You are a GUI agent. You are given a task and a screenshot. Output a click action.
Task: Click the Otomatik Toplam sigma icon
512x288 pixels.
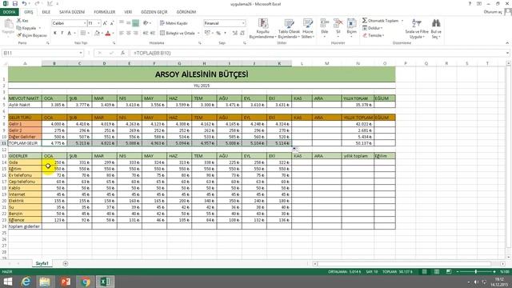coord(365,21)
